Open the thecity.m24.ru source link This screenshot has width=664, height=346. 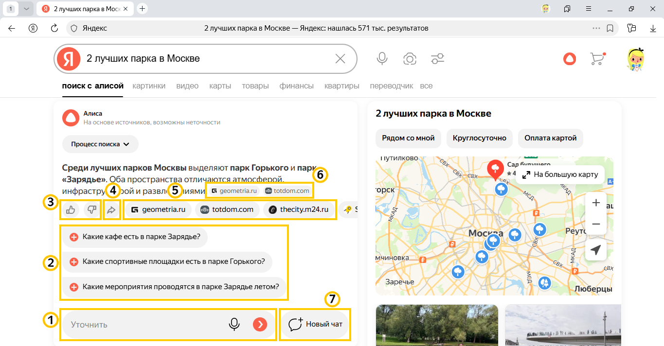pyautogui.click(x=299, y=210)
